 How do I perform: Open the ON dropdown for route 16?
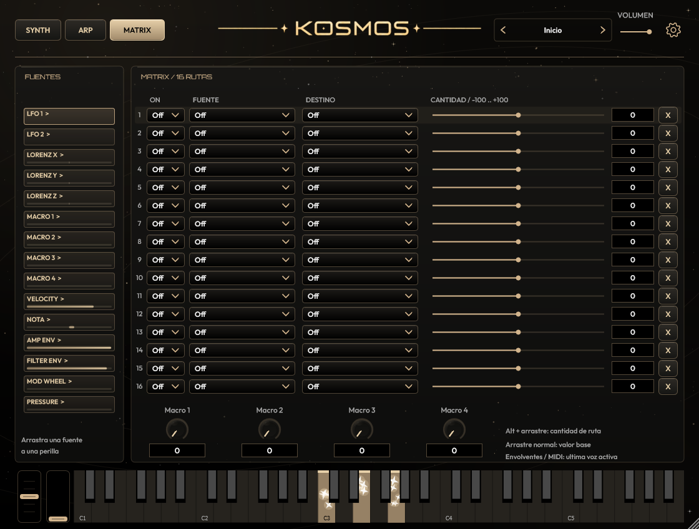pyautogui.click(x=165, y=386)
